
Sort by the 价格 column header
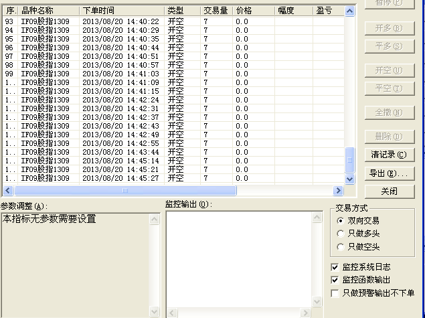click(x=254, y=11)
